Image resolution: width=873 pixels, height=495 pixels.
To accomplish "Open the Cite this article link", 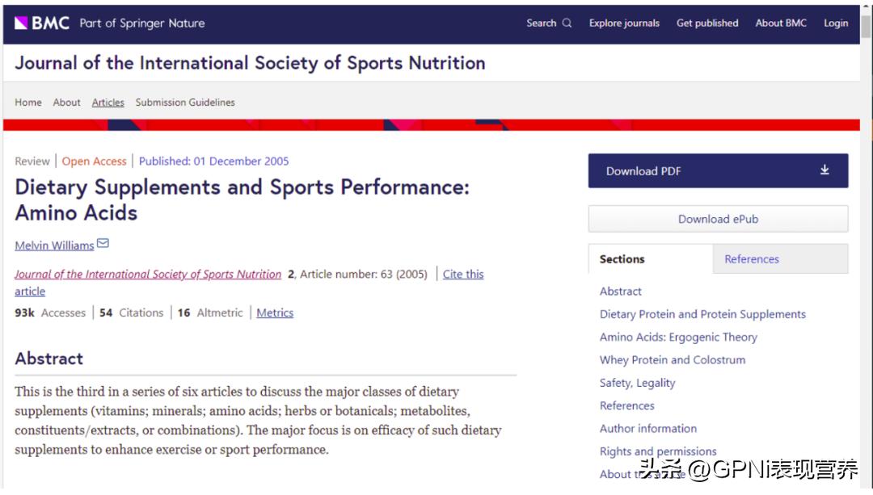I will tap(462, 274).
